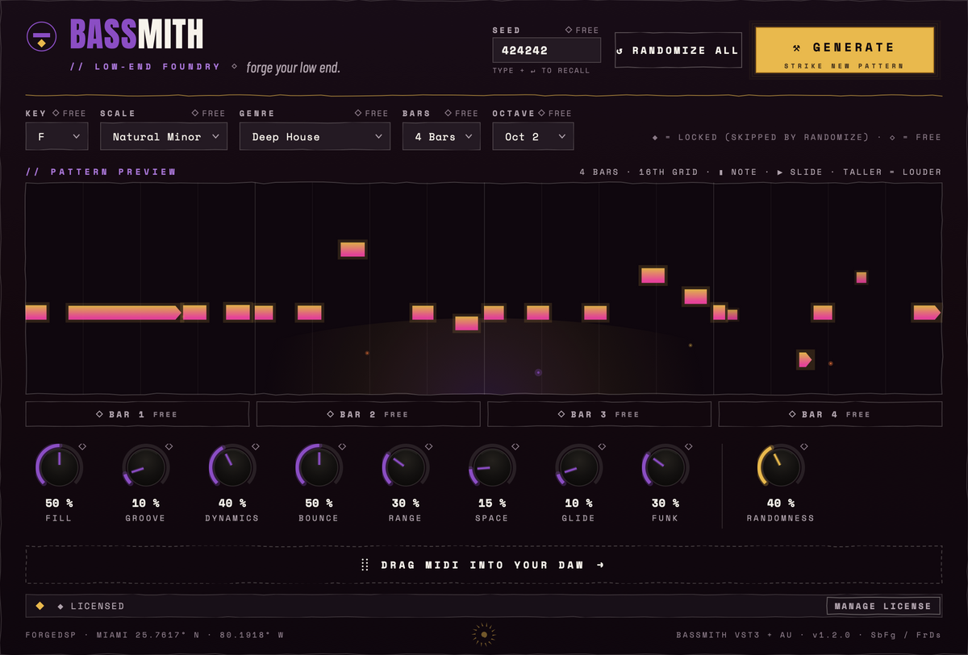This screenshot has height=655, width=968.
Task: Click the sunburst emblem in the footer
Action: [484, 635]
